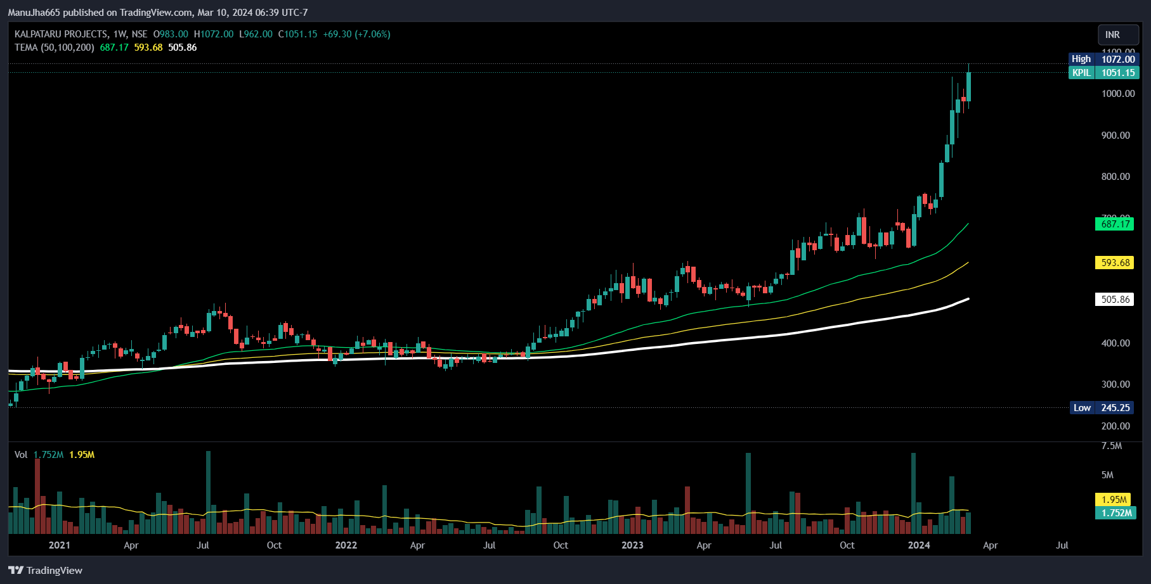Click the H1072.00 high value in header

tap(214, 34)
